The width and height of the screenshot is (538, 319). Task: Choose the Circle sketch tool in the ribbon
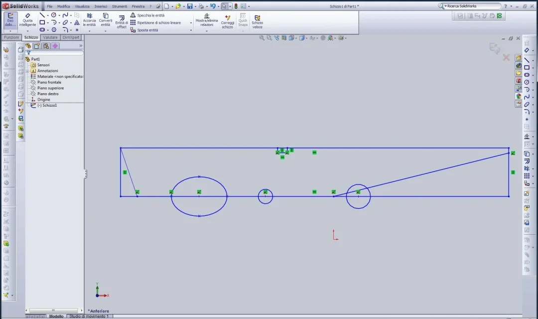[x=54, y=15]
